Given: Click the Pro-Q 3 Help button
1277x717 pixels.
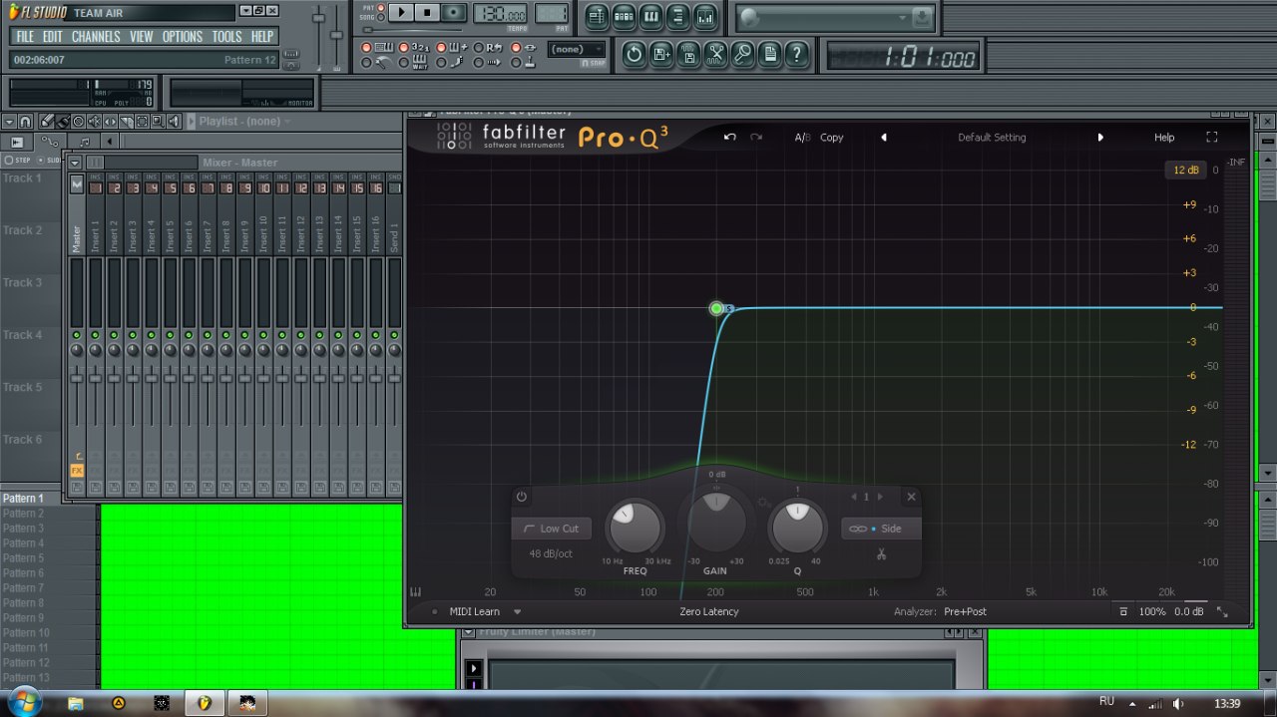Looking at the screenshot, I should coord(1164,138).
